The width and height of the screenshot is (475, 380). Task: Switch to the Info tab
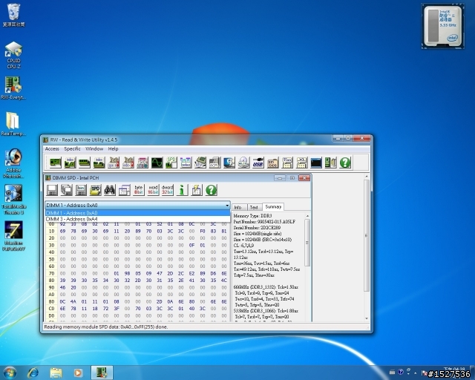click(239, 207)
